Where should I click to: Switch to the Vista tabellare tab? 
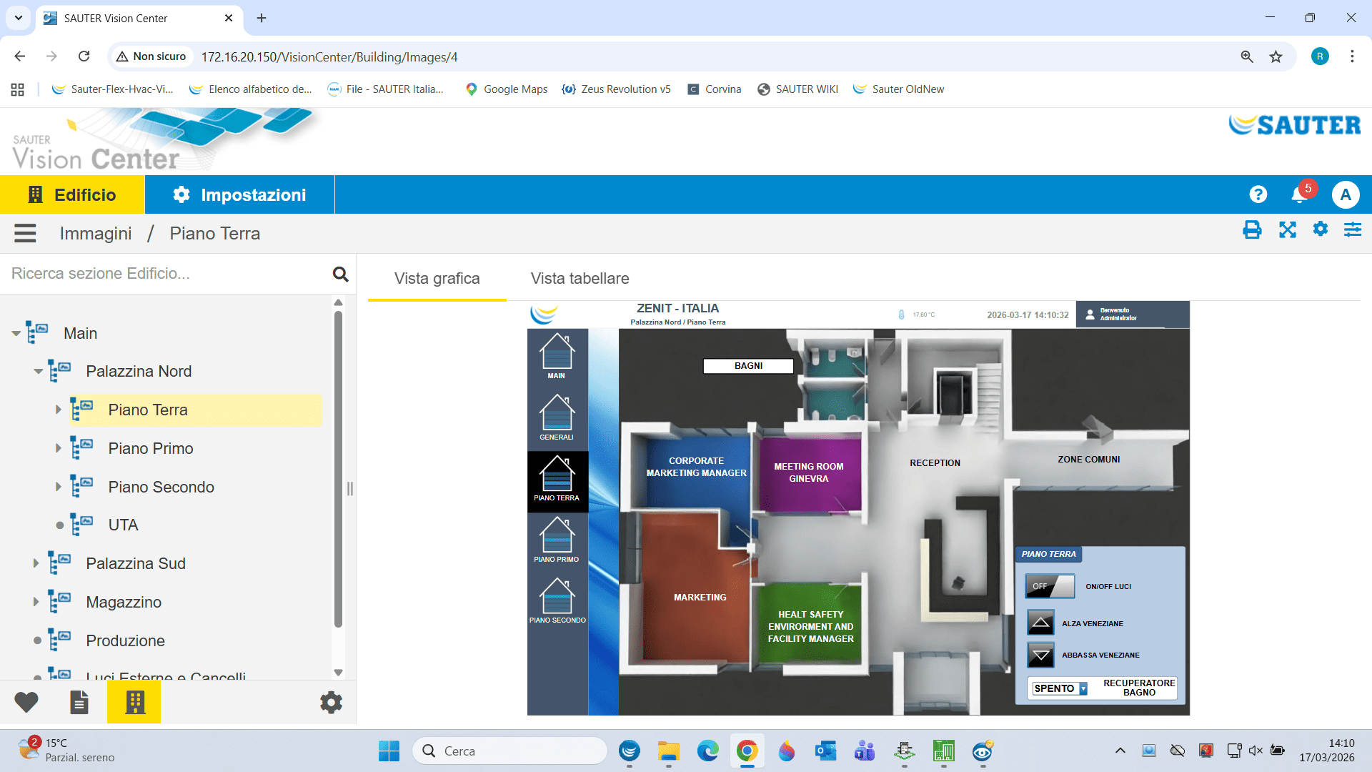point(580,279)
